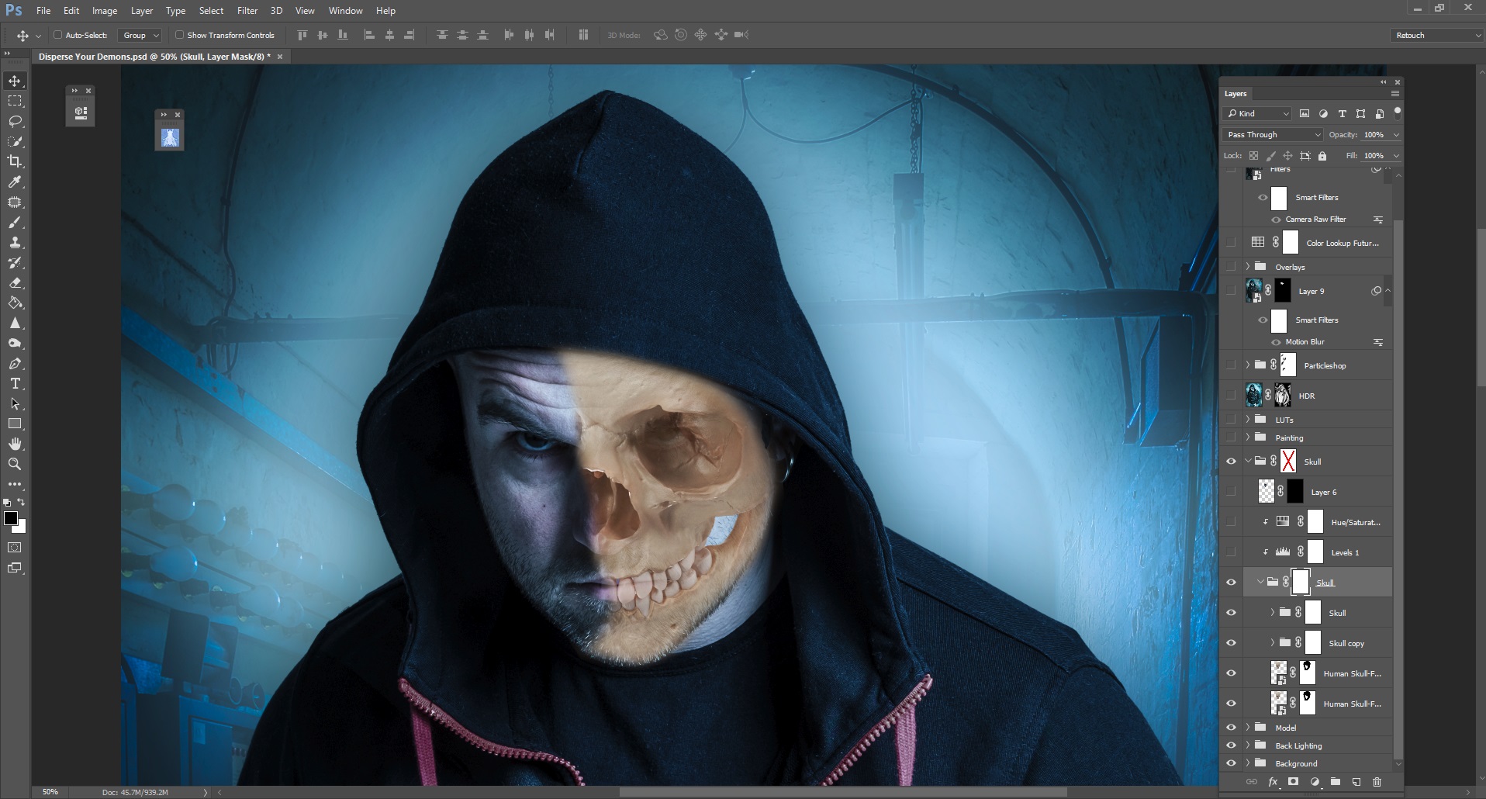The height and width of the screenshot is (799, 1486).
Task: Select the Brush tool
Action: 14,223
